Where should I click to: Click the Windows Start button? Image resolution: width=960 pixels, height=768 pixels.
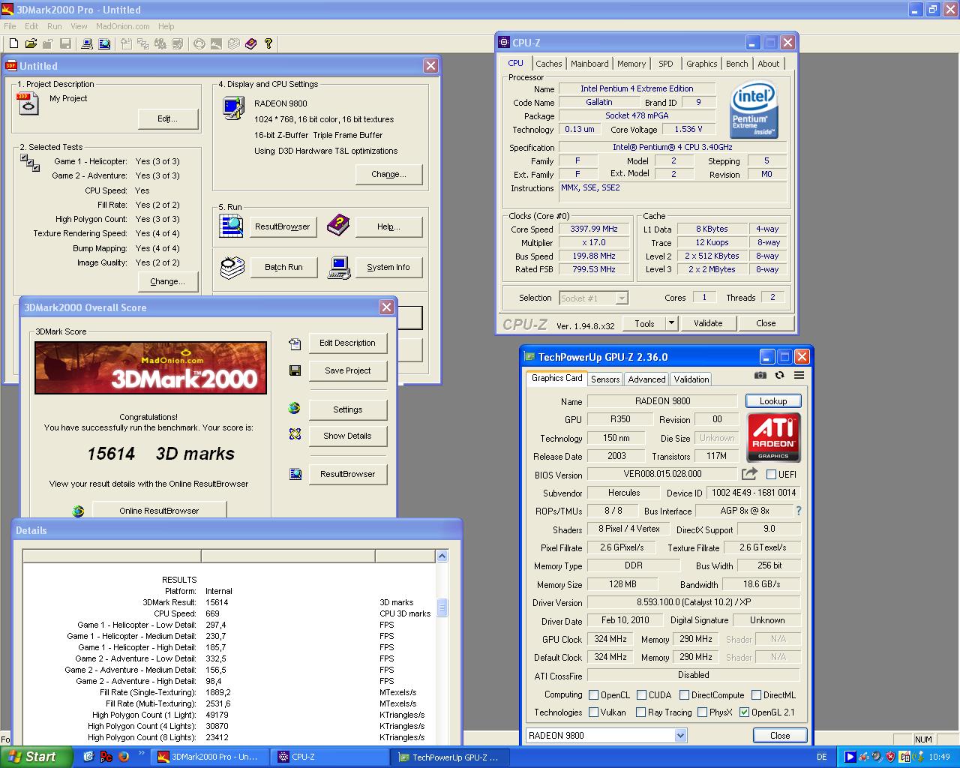tap(35, 757)
